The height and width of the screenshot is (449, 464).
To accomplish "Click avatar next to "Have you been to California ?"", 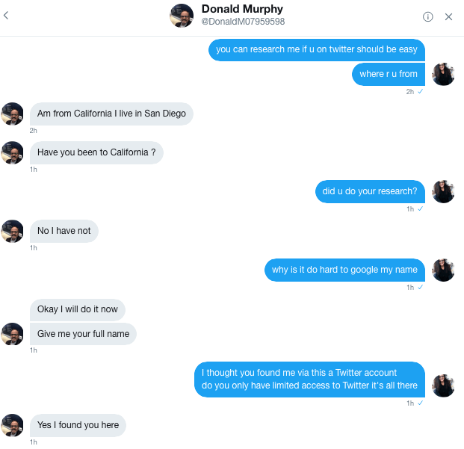I will pyautogui.click(x=13, y=152).
